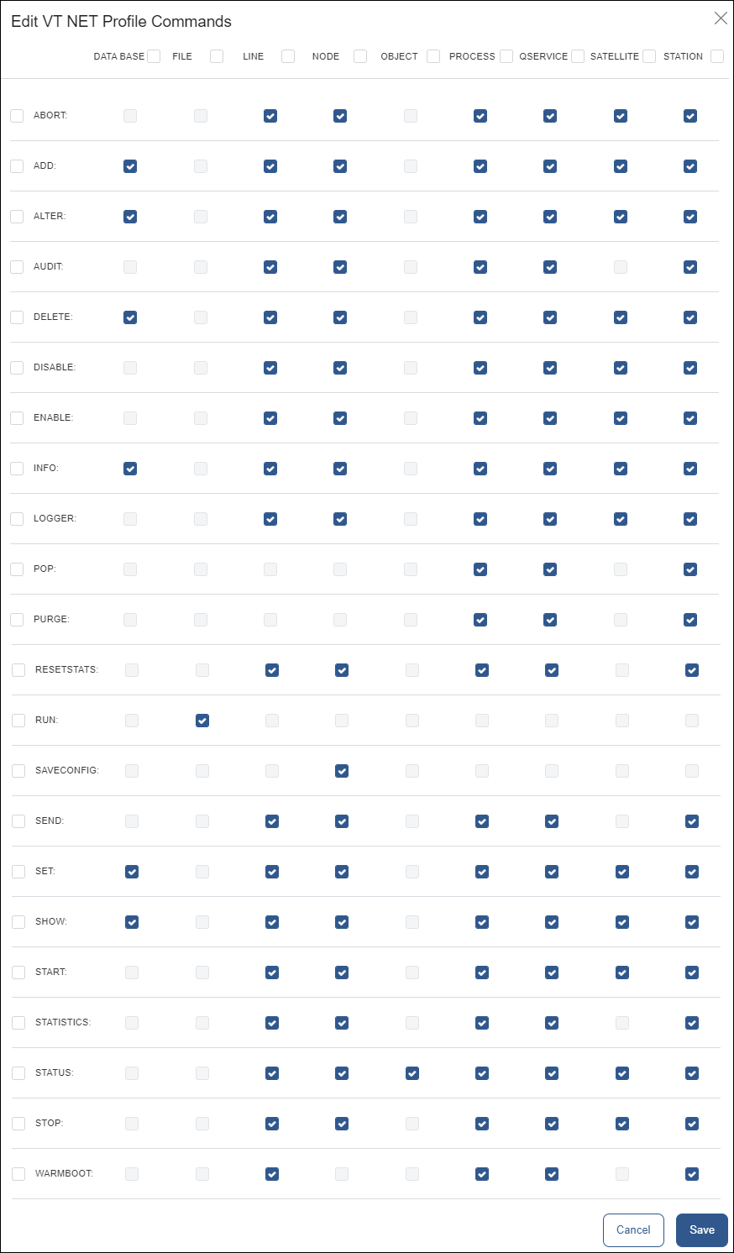Screen dimensions: 734x1253
Task: Disable the ADD checkbox under LINE
Action: (x=270, y=166)
